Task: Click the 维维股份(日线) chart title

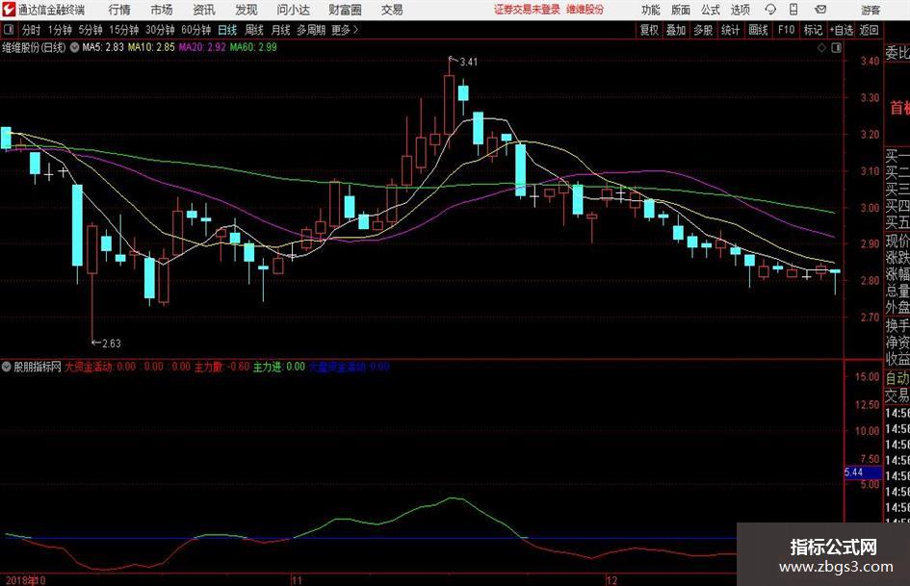Action: [34, 47]
